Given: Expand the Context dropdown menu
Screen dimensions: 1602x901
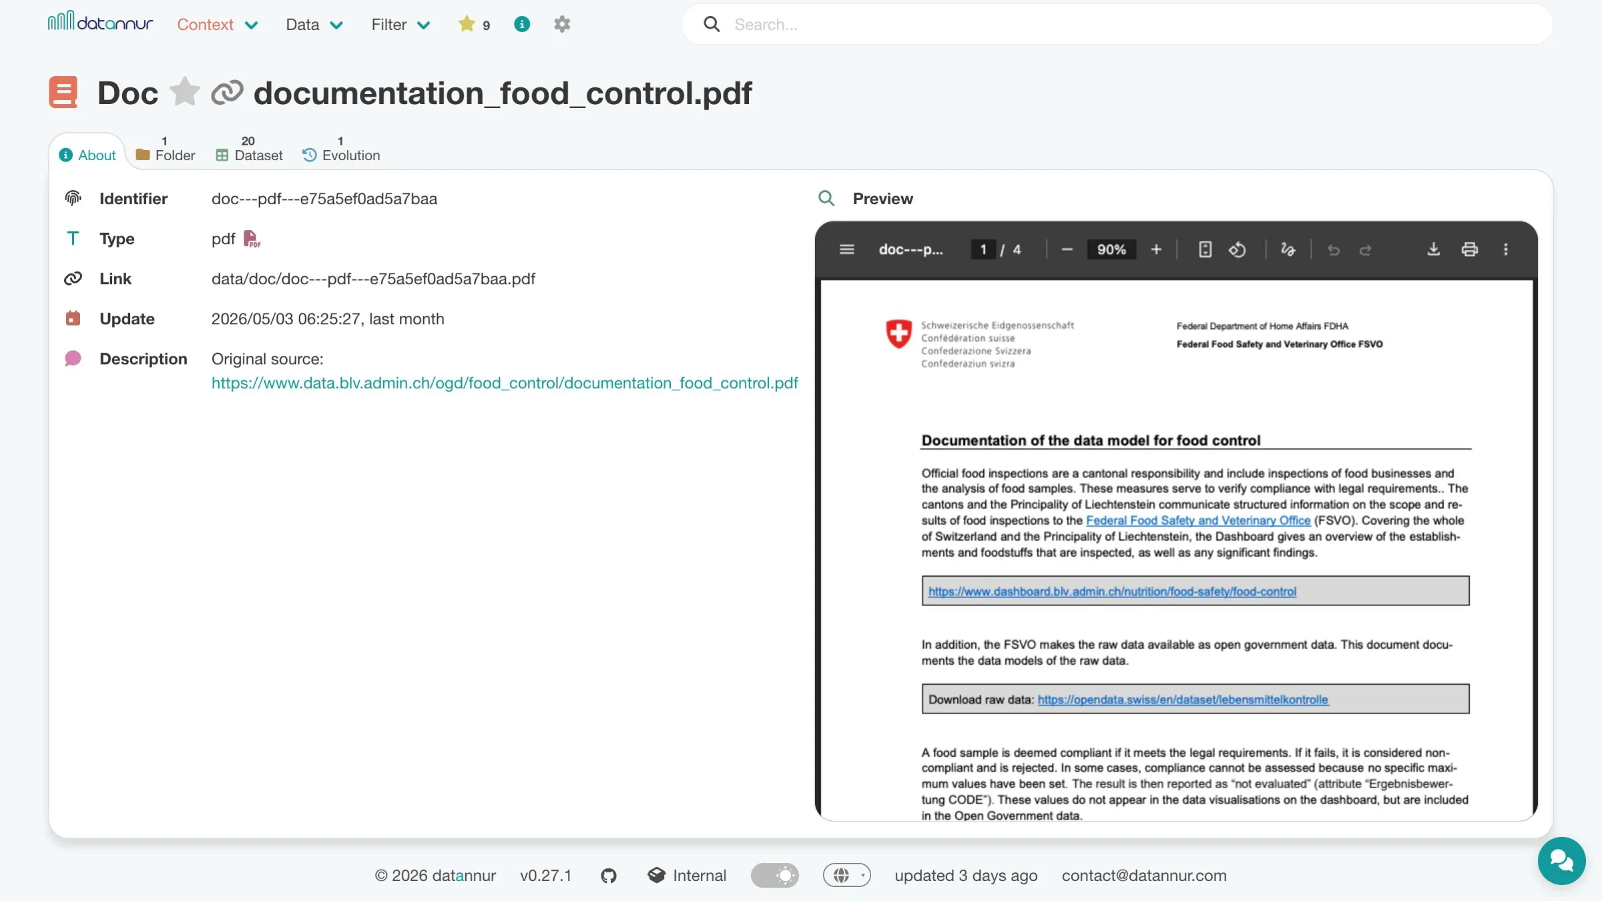Looking at the screenshot, I should click(217, 25).
